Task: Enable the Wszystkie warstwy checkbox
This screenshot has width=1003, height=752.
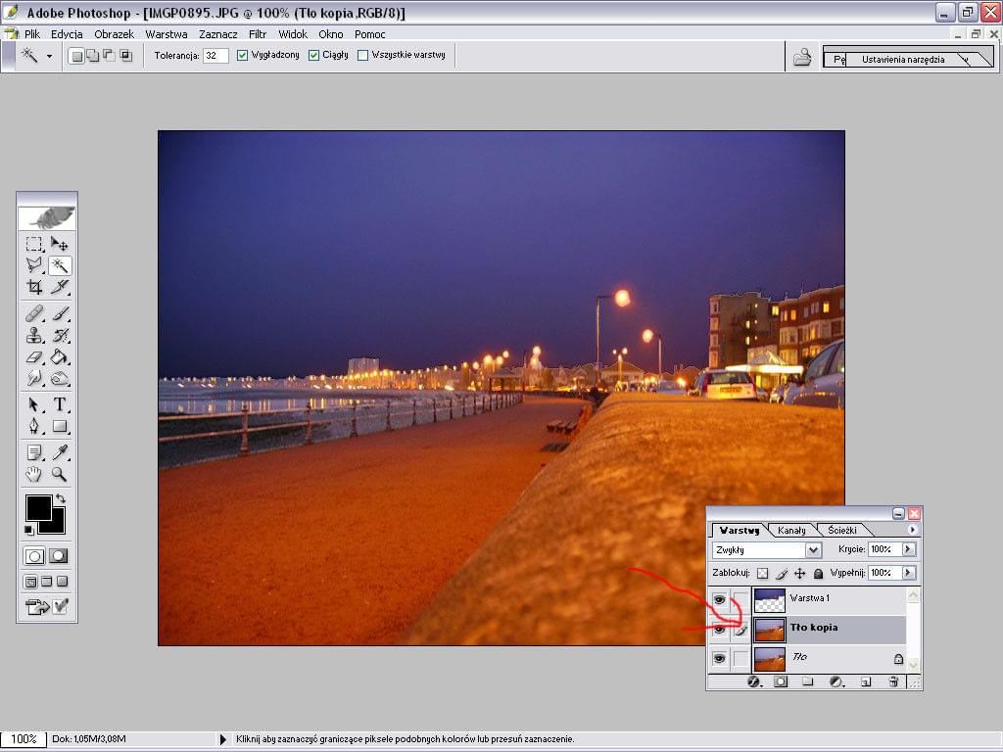Action: pos(362,55)
